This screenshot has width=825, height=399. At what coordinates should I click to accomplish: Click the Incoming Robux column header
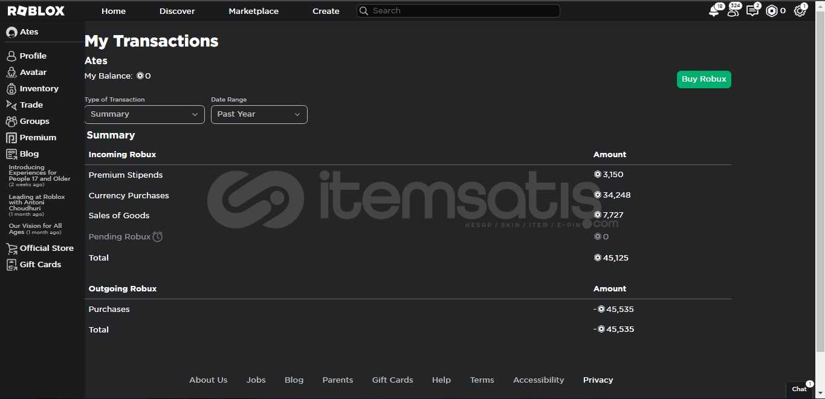(x=123, y=155)
